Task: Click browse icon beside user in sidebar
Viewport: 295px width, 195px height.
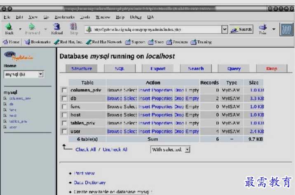Action: click(5, 127)
